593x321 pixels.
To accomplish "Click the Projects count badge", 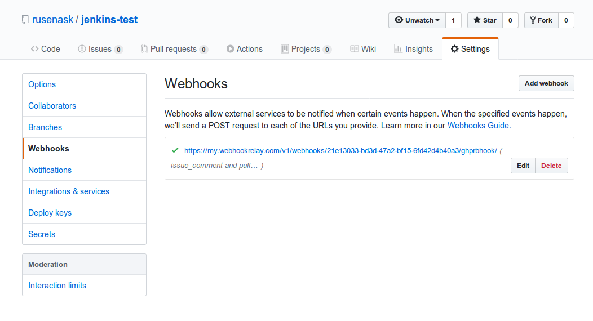I will [327, 50].
